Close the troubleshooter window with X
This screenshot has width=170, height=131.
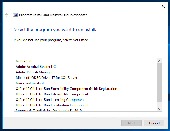coord(163,6)
